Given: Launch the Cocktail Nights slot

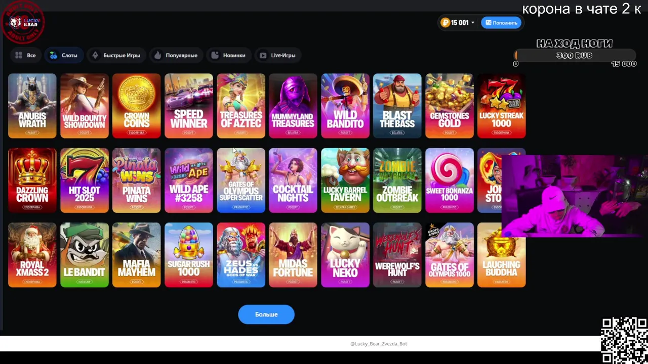Looking at the screenshot, I should tap(293, 180).
